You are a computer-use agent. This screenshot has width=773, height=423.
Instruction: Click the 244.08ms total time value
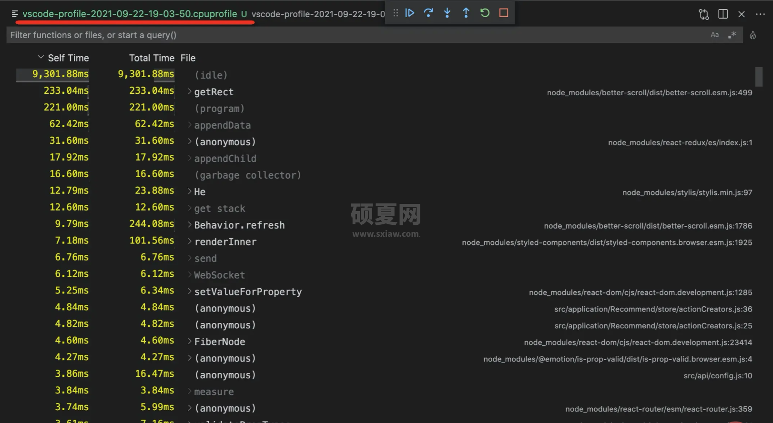152,224
